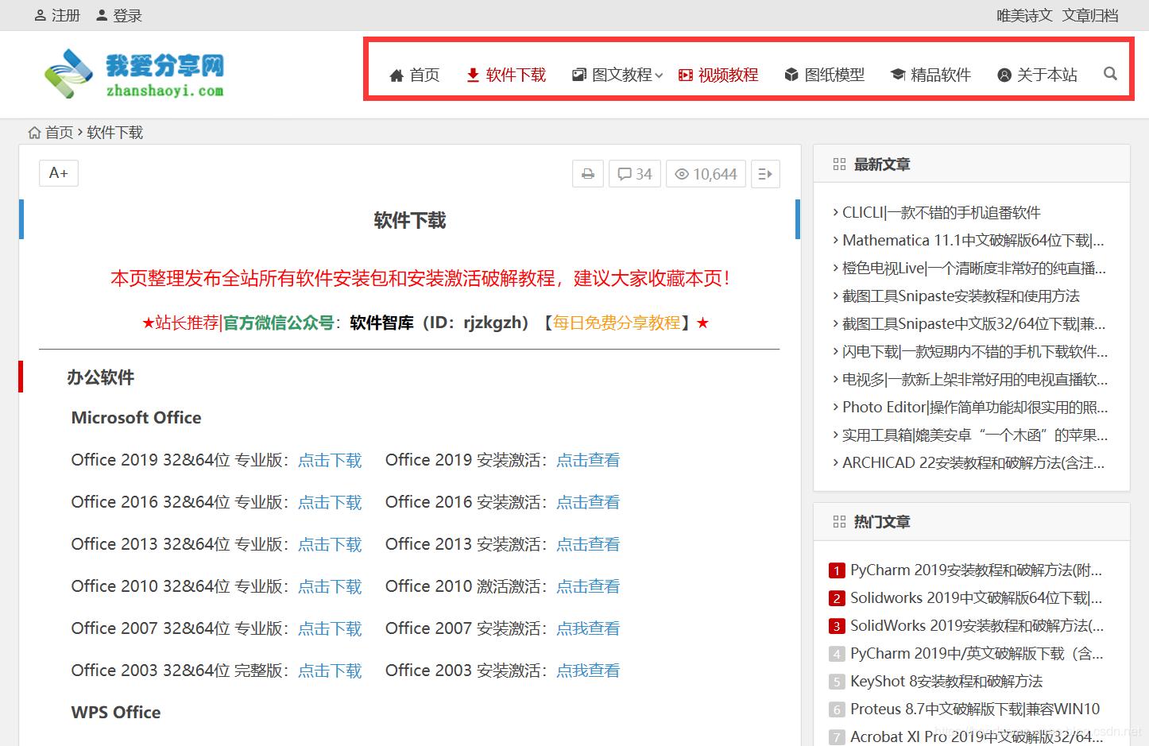Click 点击查看 for Office 2016 安装激活
The width and height of the screenshot is (1149, 746).
click(x=588, y=502)
